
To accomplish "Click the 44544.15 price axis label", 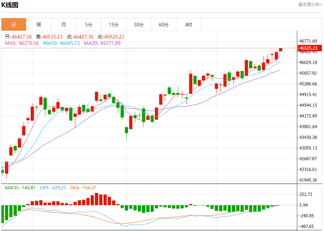I will point(308,105).
